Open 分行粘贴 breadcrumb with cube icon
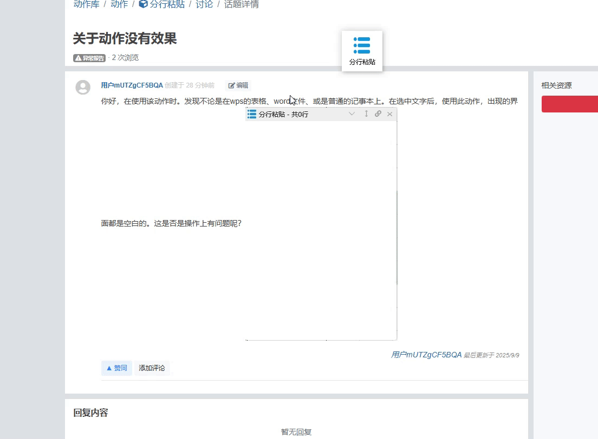This screenshot has width=598, height=439. 162,4
